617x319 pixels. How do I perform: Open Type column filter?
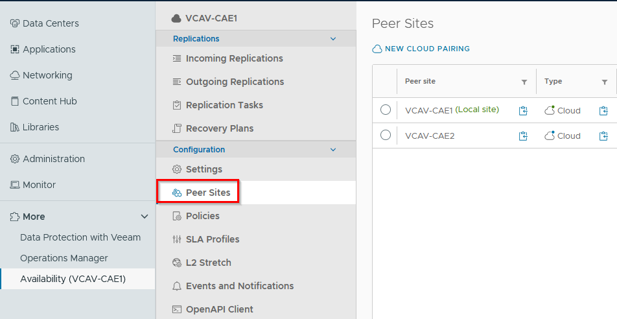pos(605,82)
